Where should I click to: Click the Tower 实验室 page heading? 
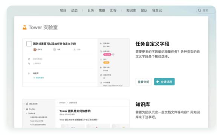pyautogui.click(x=43, y=27)
